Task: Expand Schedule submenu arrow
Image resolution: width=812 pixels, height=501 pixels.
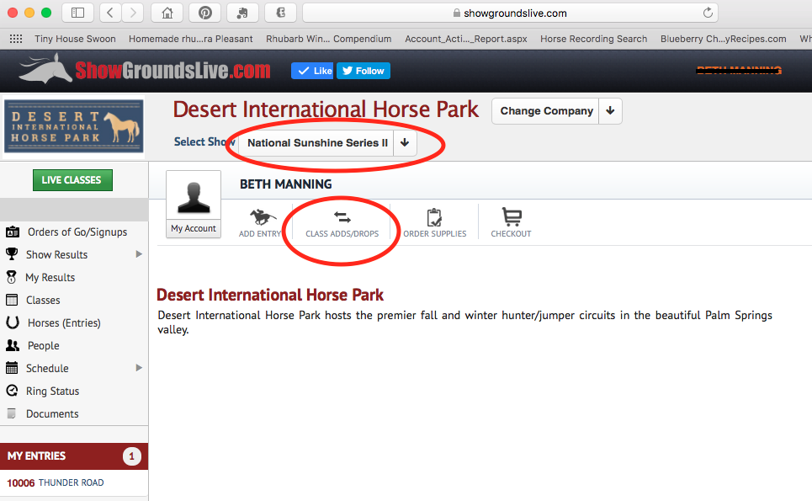Action: coord(138,368)
